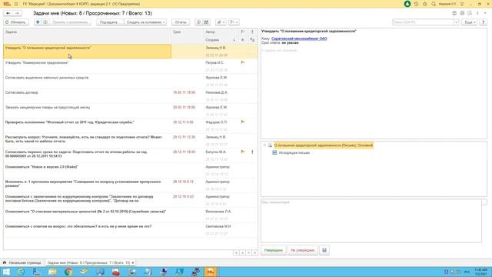Click the green people icon in toolbar
The height and width of the screenshot is (277, 492).
tap(206, 22)
